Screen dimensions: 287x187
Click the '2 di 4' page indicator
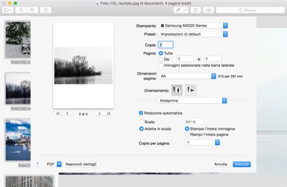(x=83, y=114)
